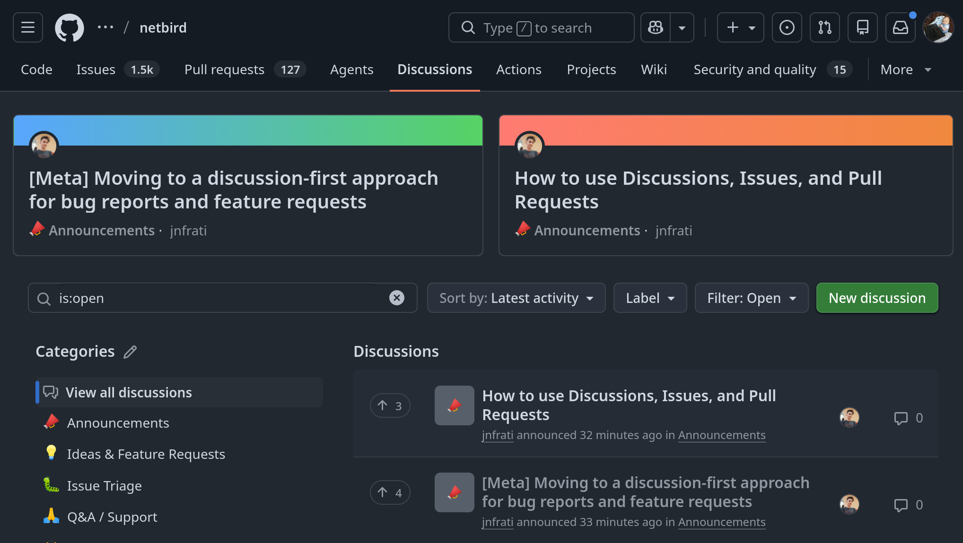Expand the Copilot dropdown arrow
The width and height of the screenshot is (963, 543).
[682, 27]
